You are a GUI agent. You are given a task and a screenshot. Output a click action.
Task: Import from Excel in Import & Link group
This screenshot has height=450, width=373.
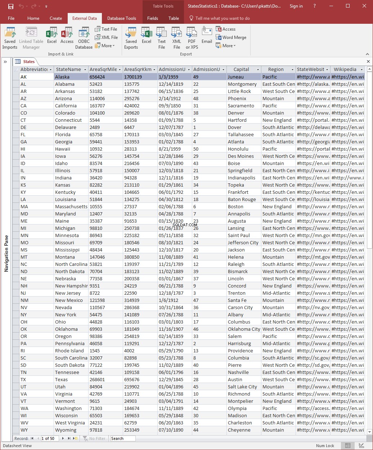(52, 35)
